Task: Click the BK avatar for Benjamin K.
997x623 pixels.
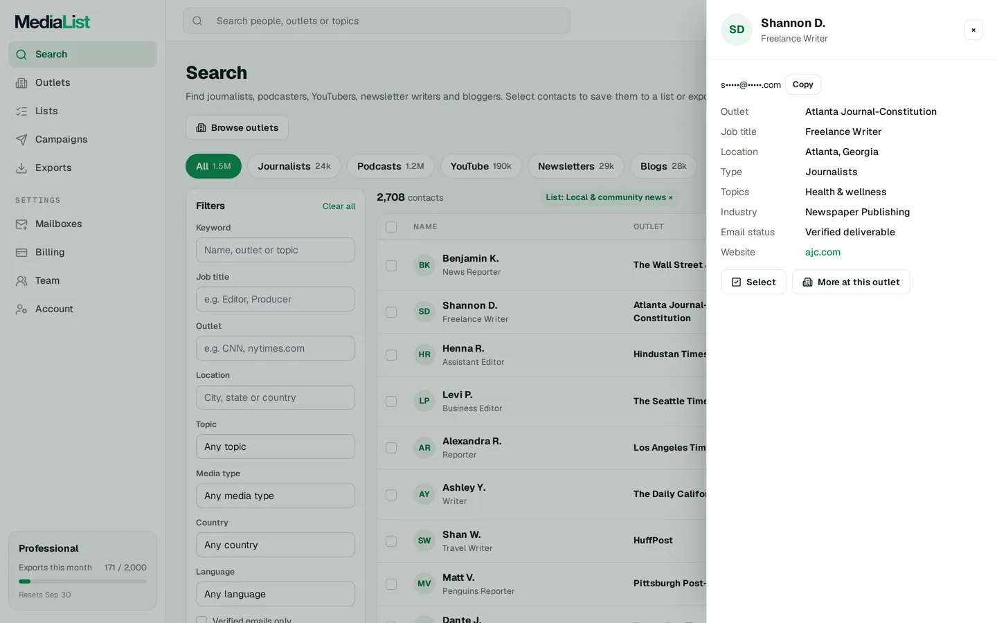Action: (424, 265)
